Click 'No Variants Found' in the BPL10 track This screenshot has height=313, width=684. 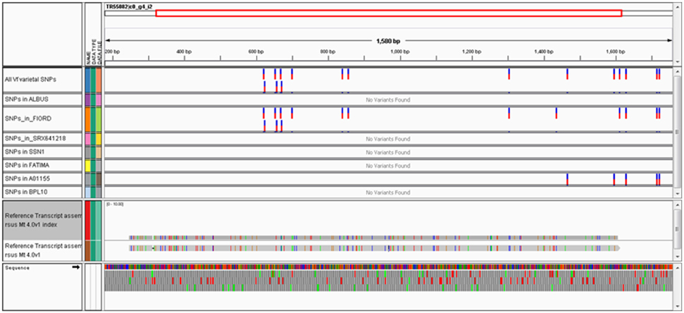click(388, 192)
